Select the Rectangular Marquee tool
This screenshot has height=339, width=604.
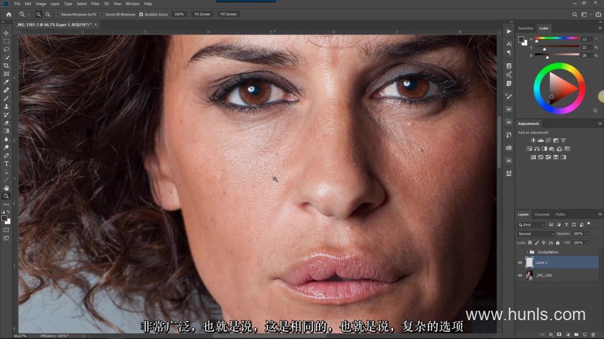6,41
